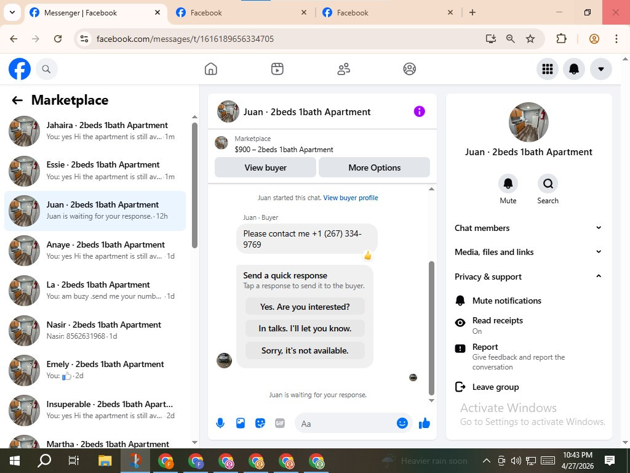Click the address bar URL
This screenshot has width=630, height=473.
tap(185, 39)
